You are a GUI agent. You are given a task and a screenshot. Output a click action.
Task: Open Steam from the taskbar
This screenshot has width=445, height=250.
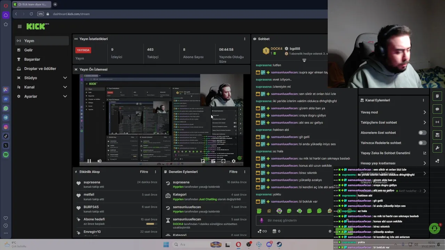click(279, 244)
